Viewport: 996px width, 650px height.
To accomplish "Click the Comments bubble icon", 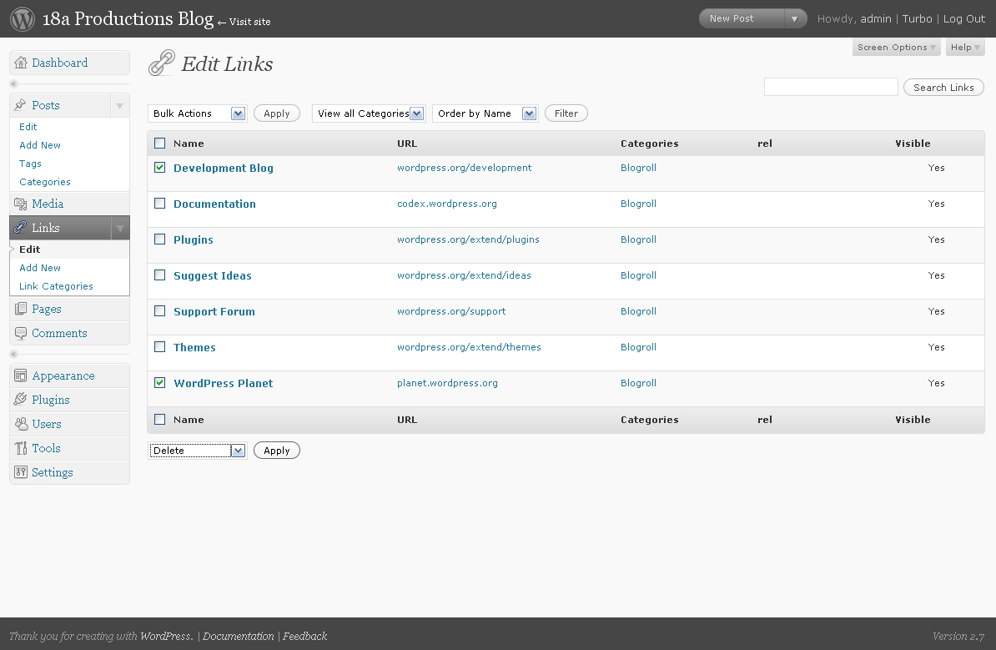I will point(21,333).
